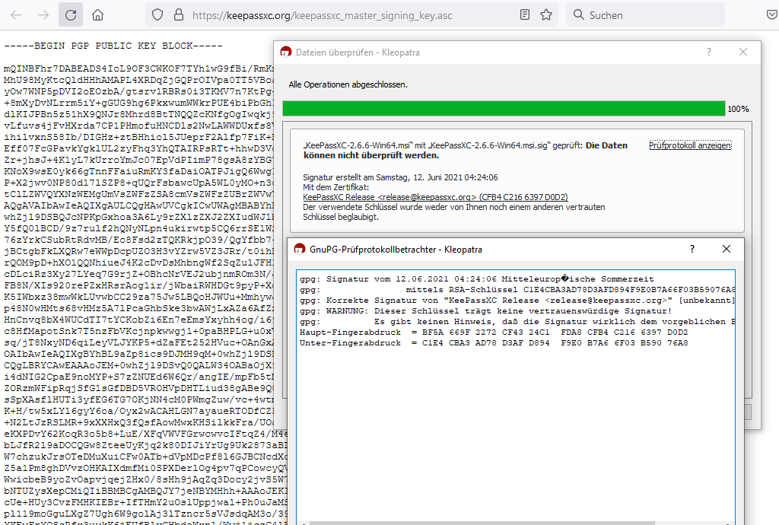This screenshot has height=525, width=779.
Task: Open the tracking protection shield icon
Action: pos(157,15)
